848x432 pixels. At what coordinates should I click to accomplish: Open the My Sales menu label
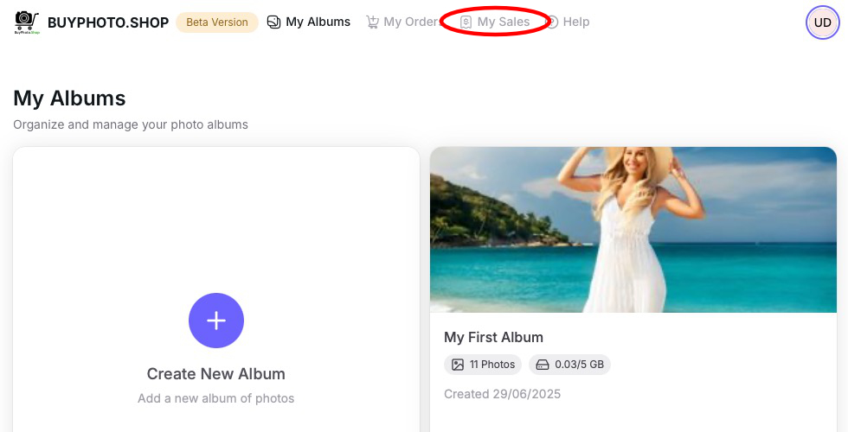pyautogui.click(x=503, y=22)
